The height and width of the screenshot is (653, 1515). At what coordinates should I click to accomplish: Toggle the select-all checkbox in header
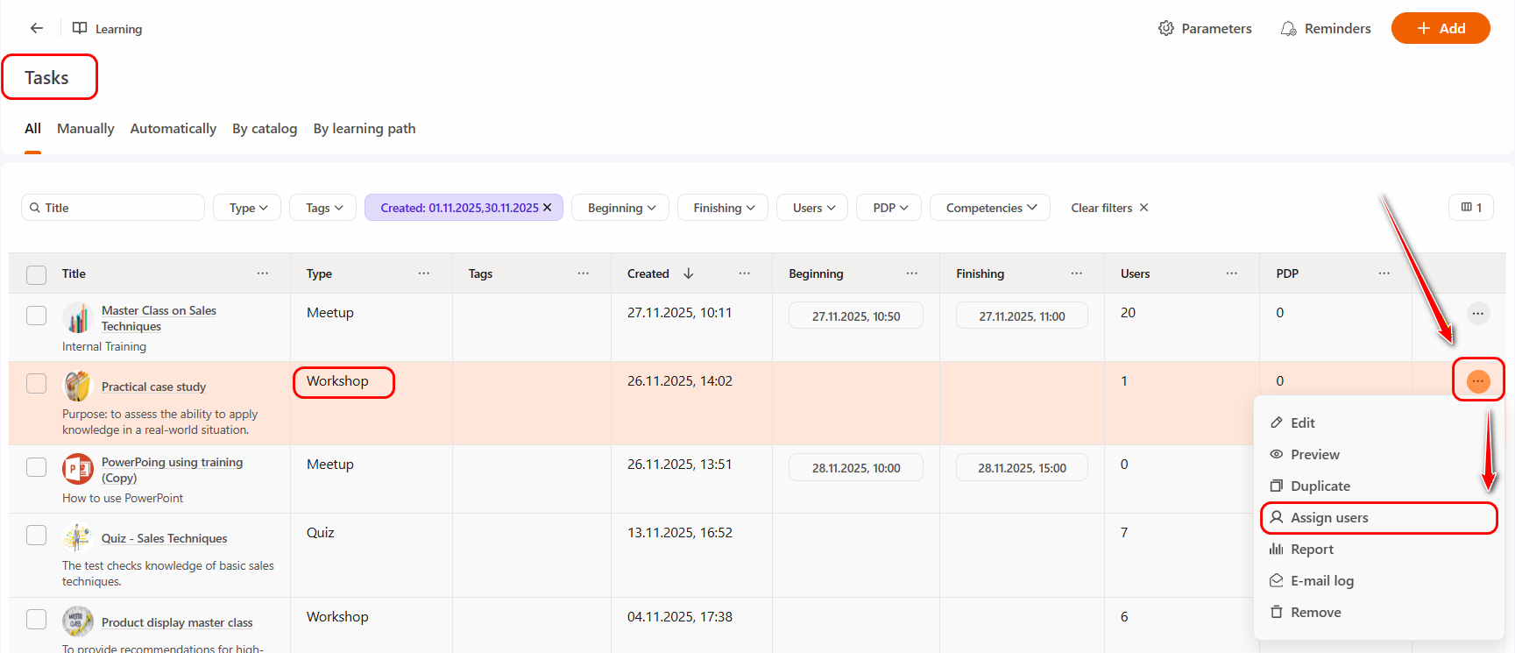point(36,274)
